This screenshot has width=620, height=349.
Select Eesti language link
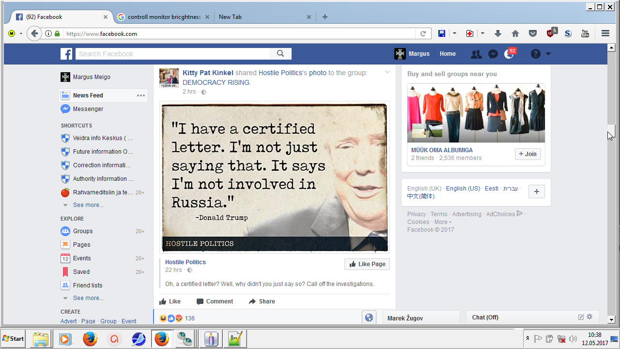[492, 189]
